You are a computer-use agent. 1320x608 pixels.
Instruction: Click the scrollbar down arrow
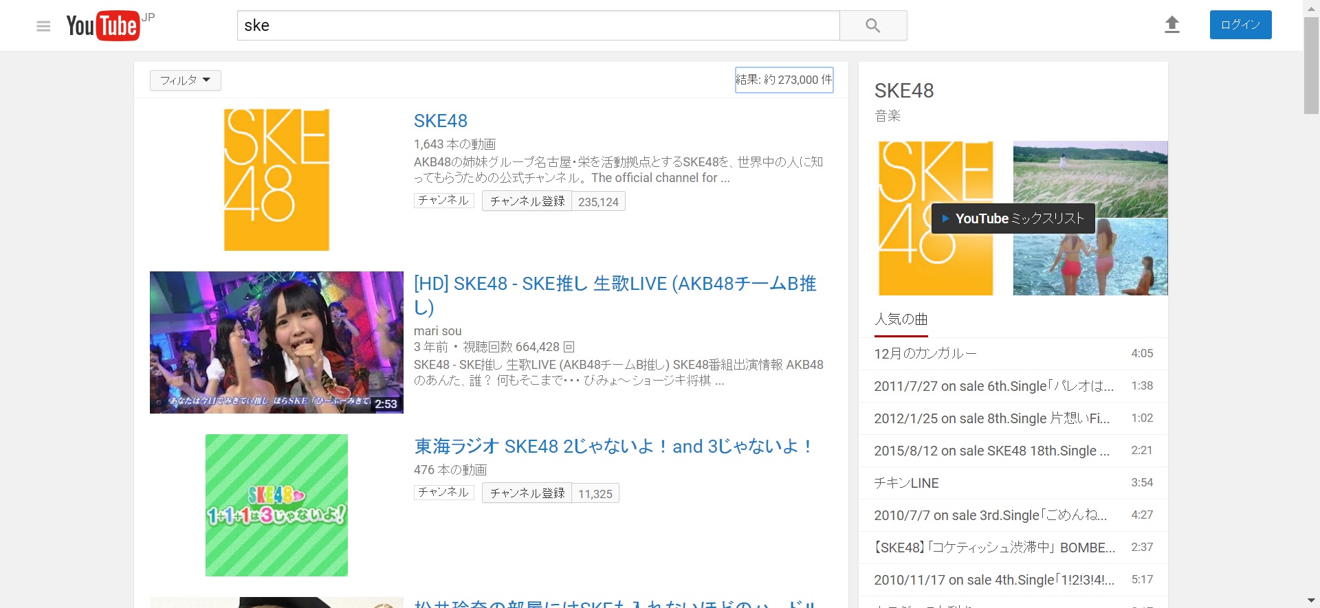point(1311,601)
